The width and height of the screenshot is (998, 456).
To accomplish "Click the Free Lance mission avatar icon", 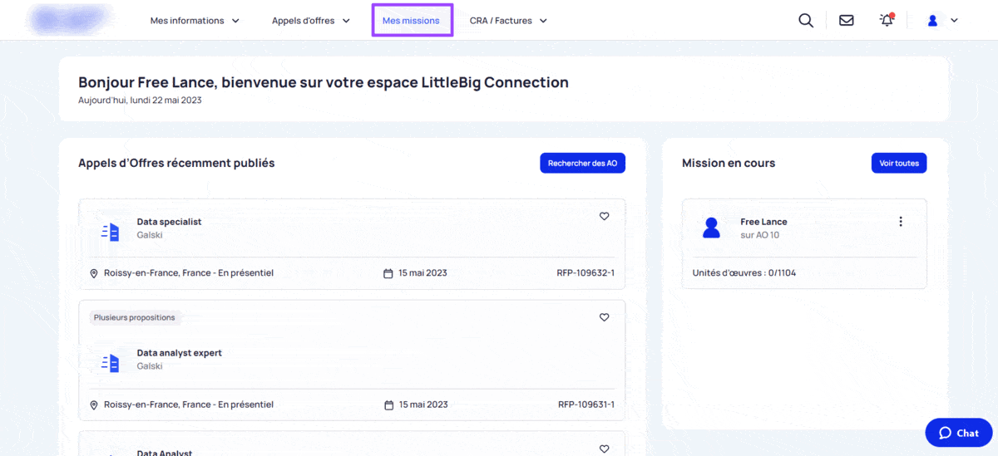I will [x=711, y=228].
